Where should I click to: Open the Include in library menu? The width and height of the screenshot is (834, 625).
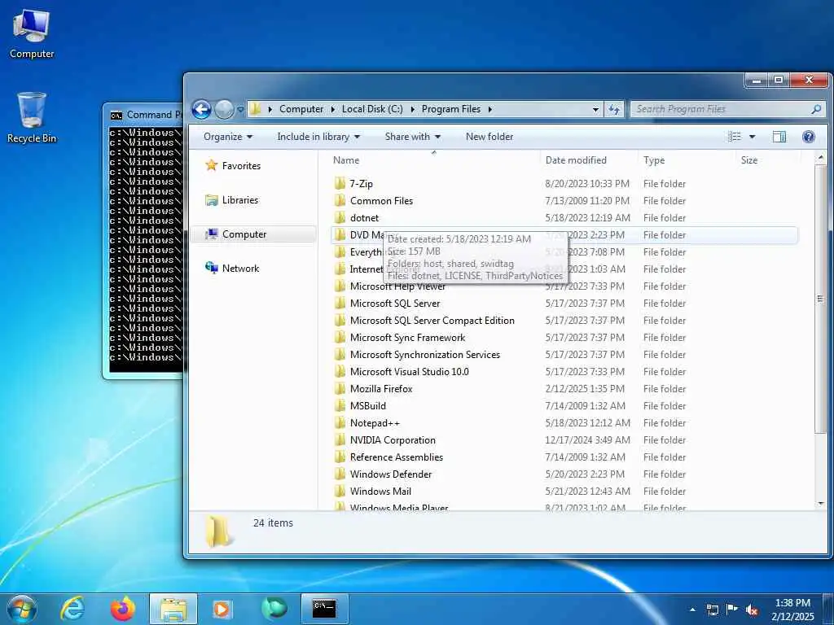(x=318, y=137)
